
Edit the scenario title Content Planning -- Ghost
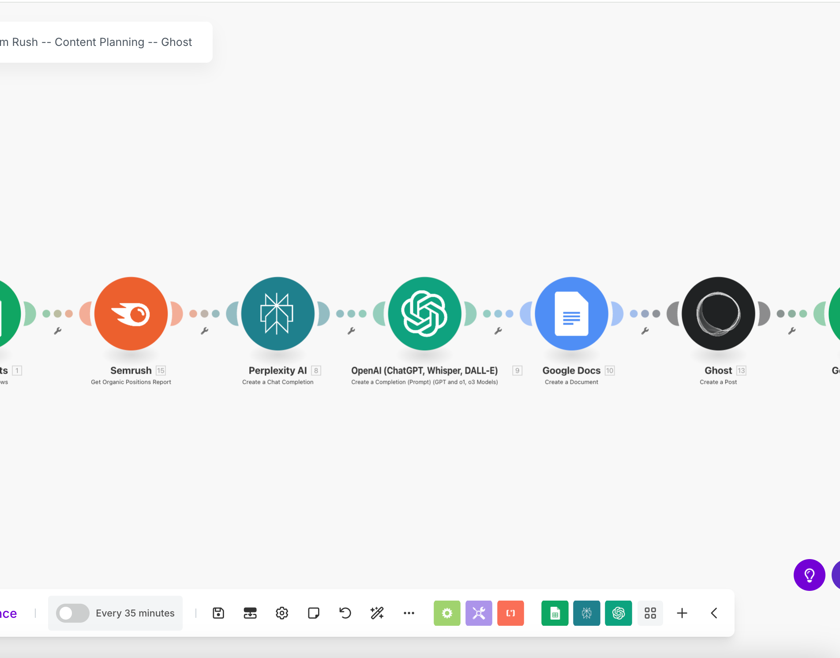(96, 42)
